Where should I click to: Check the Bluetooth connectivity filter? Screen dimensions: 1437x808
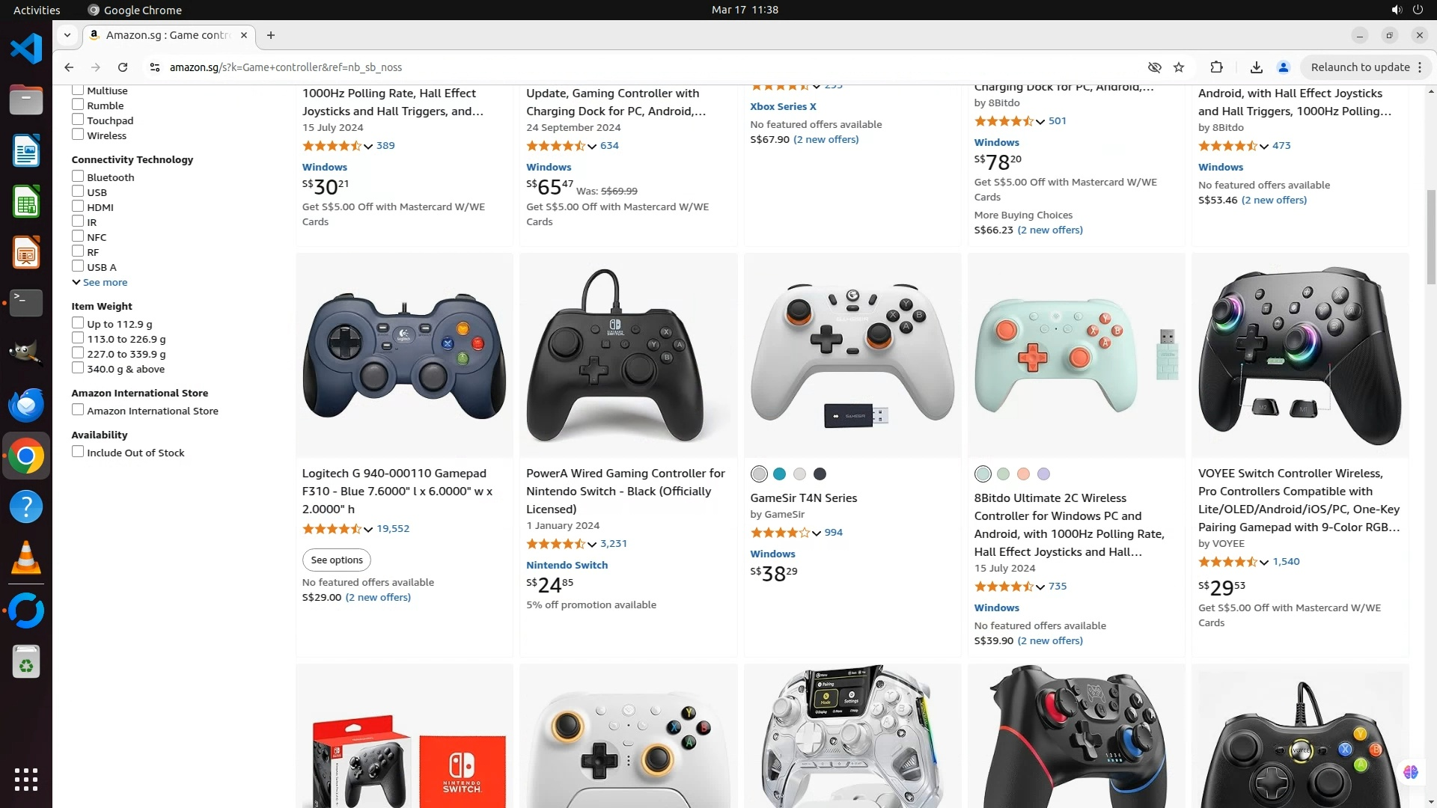[78, 177]
